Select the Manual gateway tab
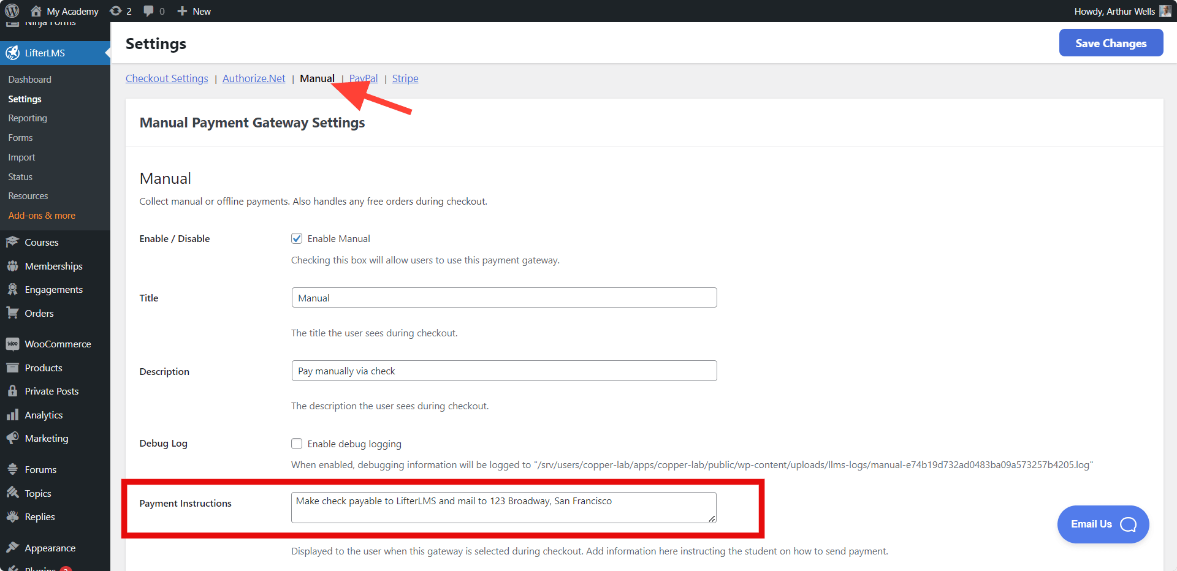 [x=317, y=78]
